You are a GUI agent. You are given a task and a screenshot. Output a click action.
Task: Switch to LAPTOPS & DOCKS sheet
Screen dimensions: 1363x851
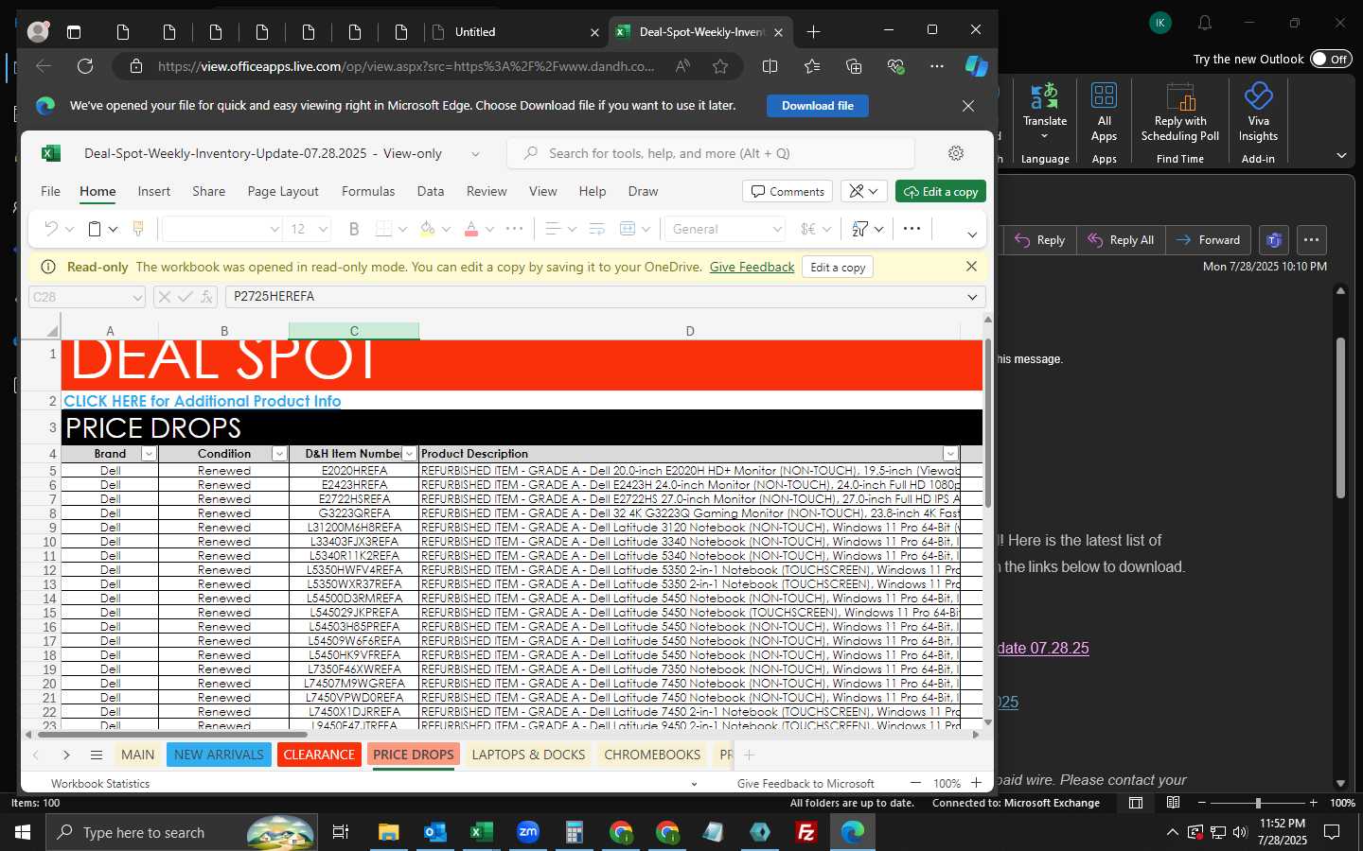point(528,755)
